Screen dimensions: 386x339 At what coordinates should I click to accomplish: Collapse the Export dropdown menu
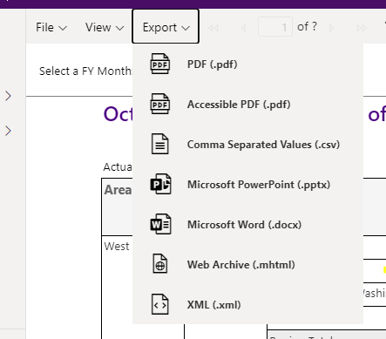pos(166,26)
